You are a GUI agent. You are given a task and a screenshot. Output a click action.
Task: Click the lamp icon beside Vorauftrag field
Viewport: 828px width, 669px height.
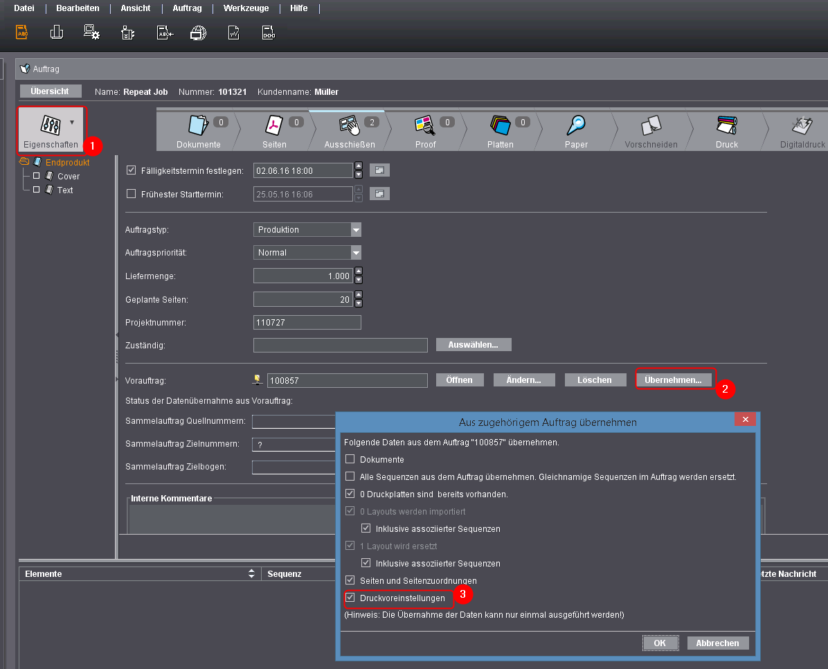tap(257, 380)
